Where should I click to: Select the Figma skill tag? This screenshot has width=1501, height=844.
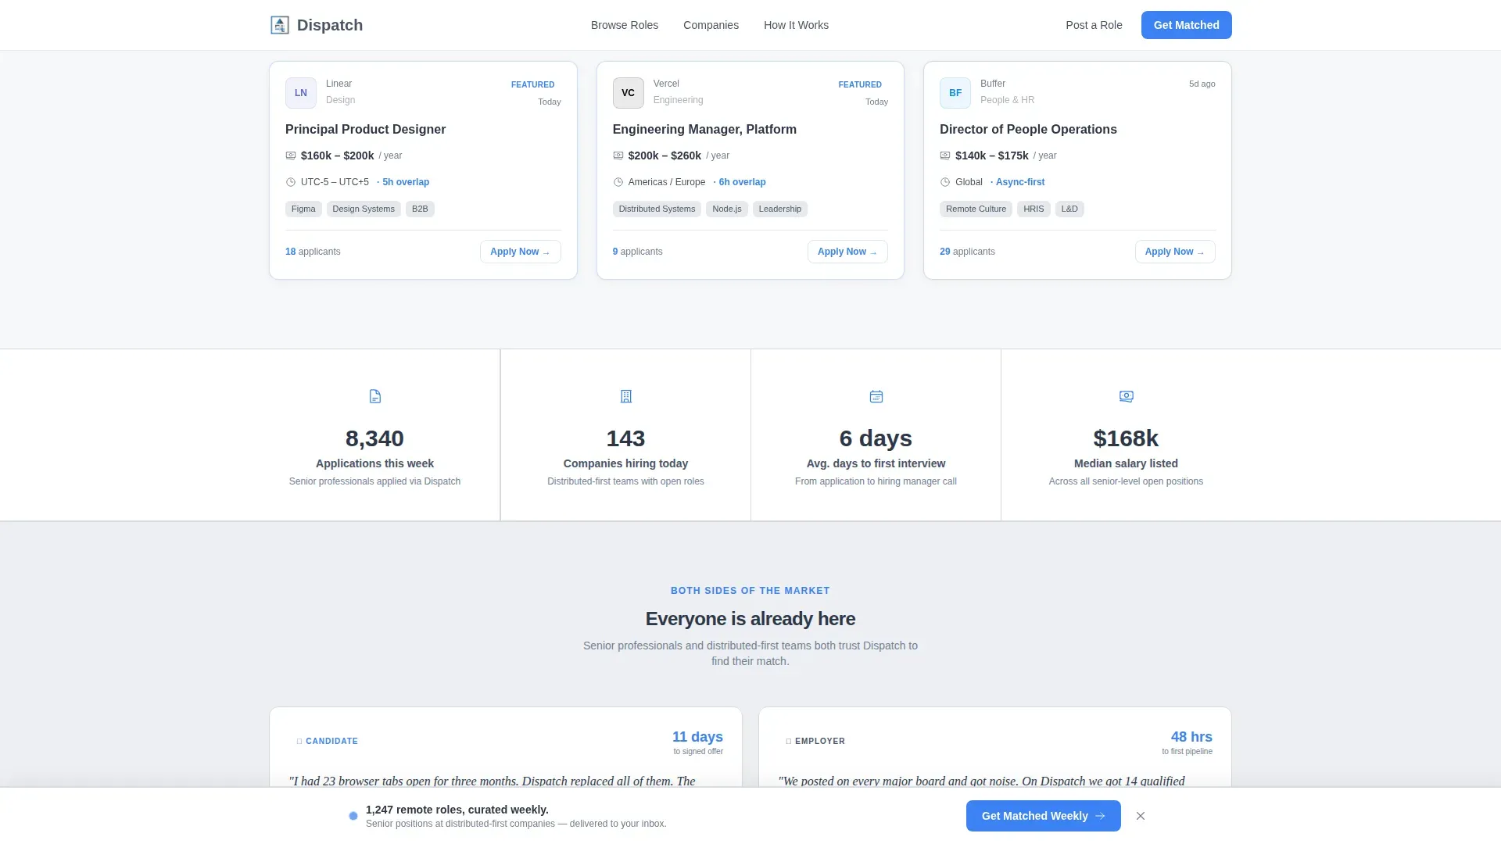click(x=303, y=209)
